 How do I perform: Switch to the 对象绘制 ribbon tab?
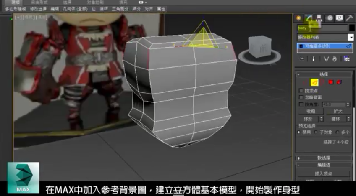tap(95, 3)
